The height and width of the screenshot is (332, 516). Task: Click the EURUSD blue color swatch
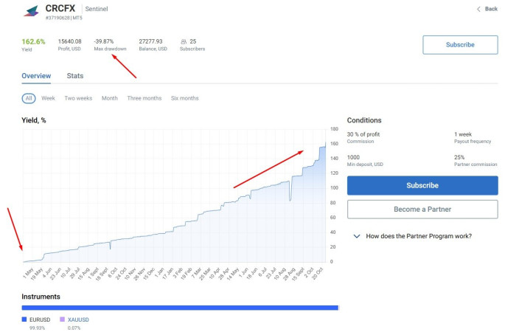(x=24, y=319)
